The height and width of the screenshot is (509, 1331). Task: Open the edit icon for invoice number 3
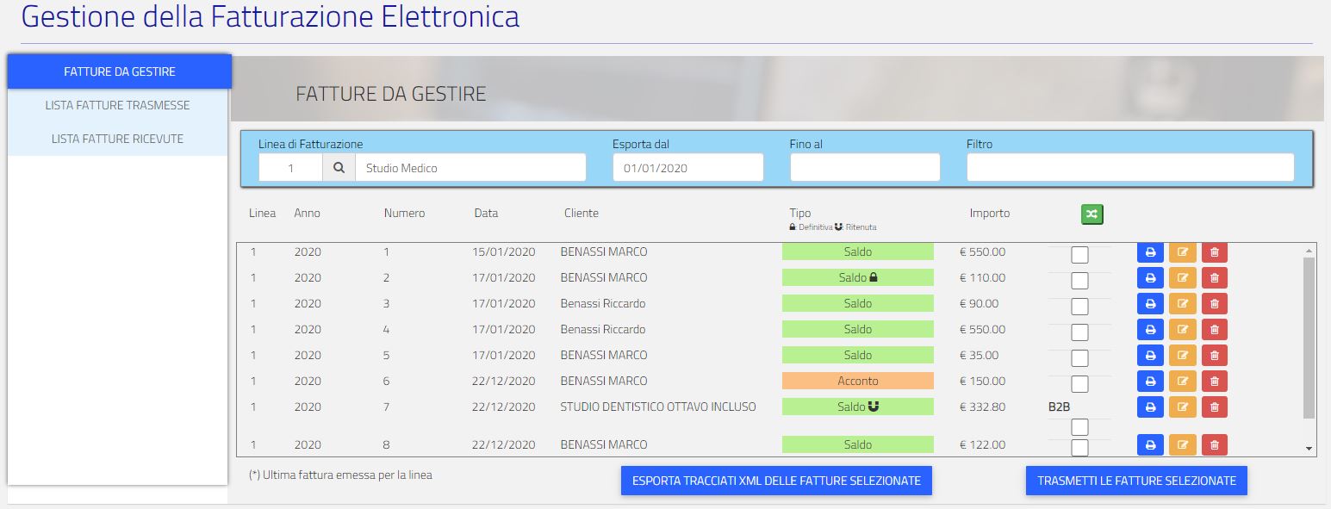click(1182, 303)
